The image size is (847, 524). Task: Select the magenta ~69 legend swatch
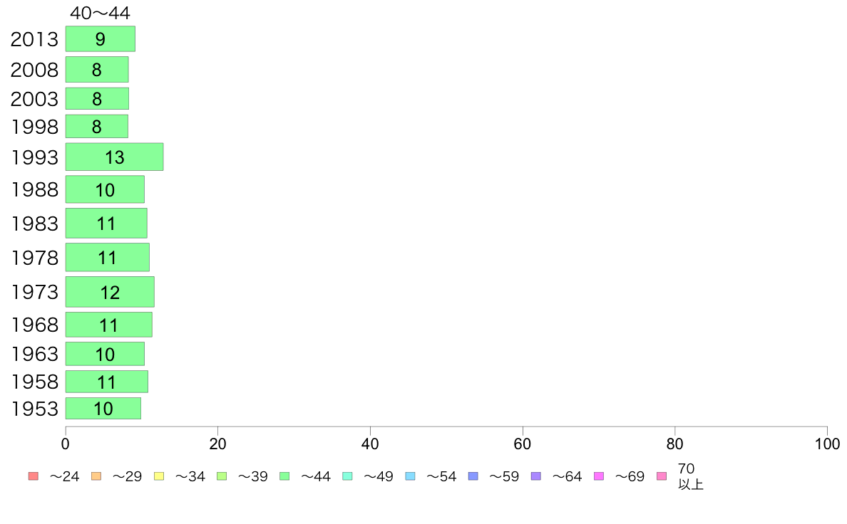[x=598, y=476]
